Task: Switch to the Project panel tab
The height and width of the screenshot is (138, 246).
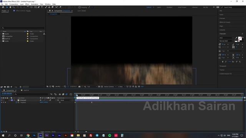Action: (4, 11)
